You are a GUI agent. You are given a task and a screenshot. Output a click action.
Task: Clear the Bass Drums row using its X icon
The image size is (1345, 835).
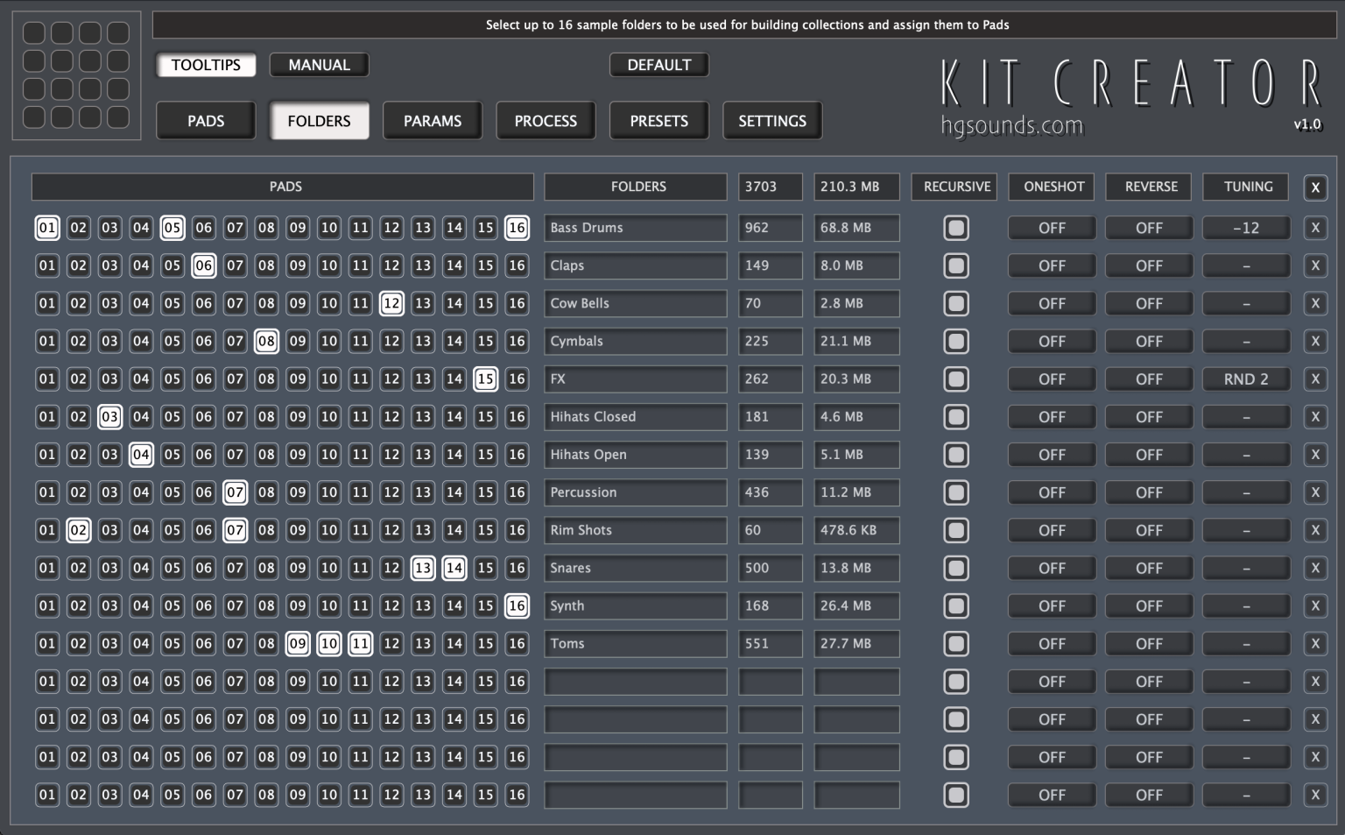(x=1315, y=228)
